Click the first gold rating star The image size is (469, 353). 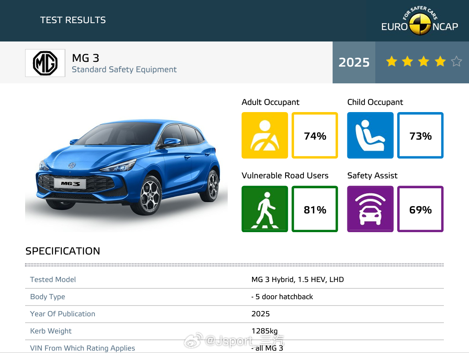392,61
